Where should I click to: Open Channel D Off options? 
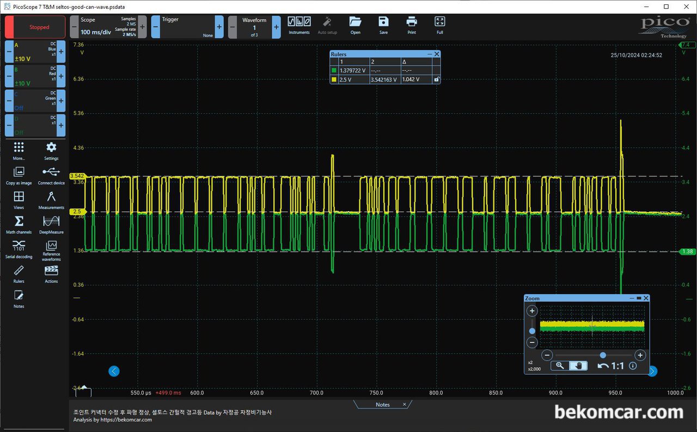pos(35,125)
